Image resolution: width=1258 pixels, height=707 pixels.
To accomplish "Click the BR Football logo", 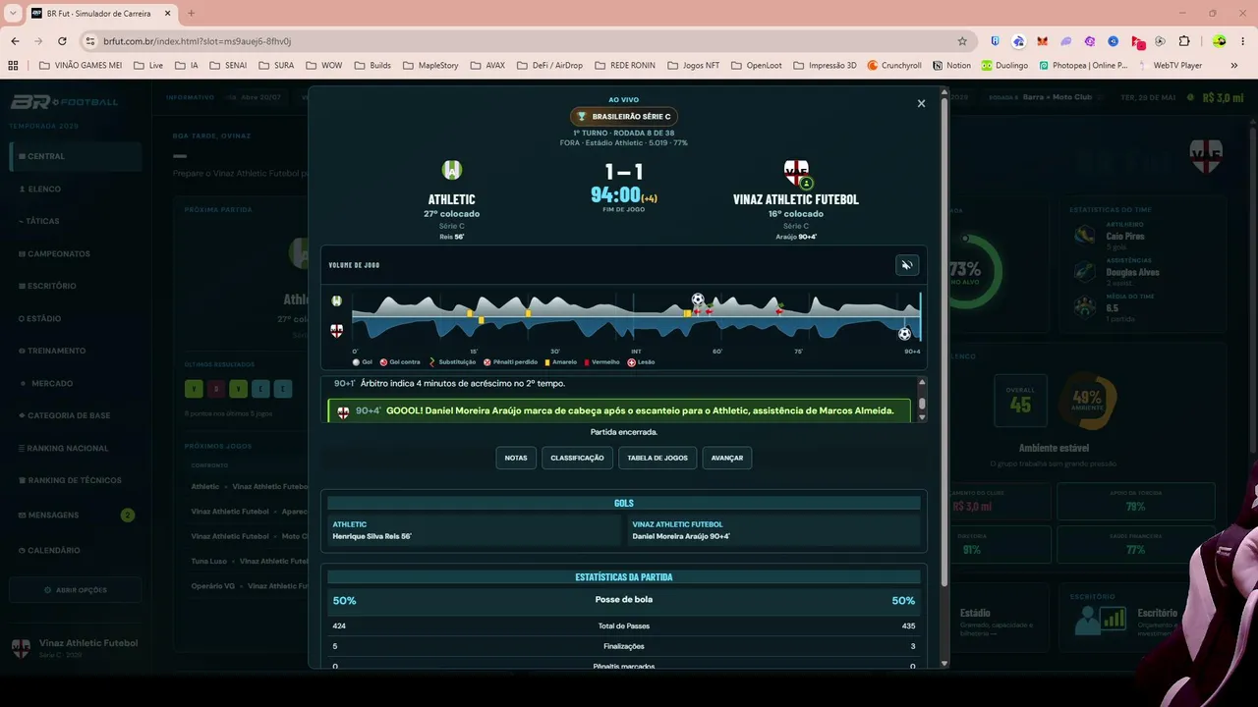I will [64, 102].
